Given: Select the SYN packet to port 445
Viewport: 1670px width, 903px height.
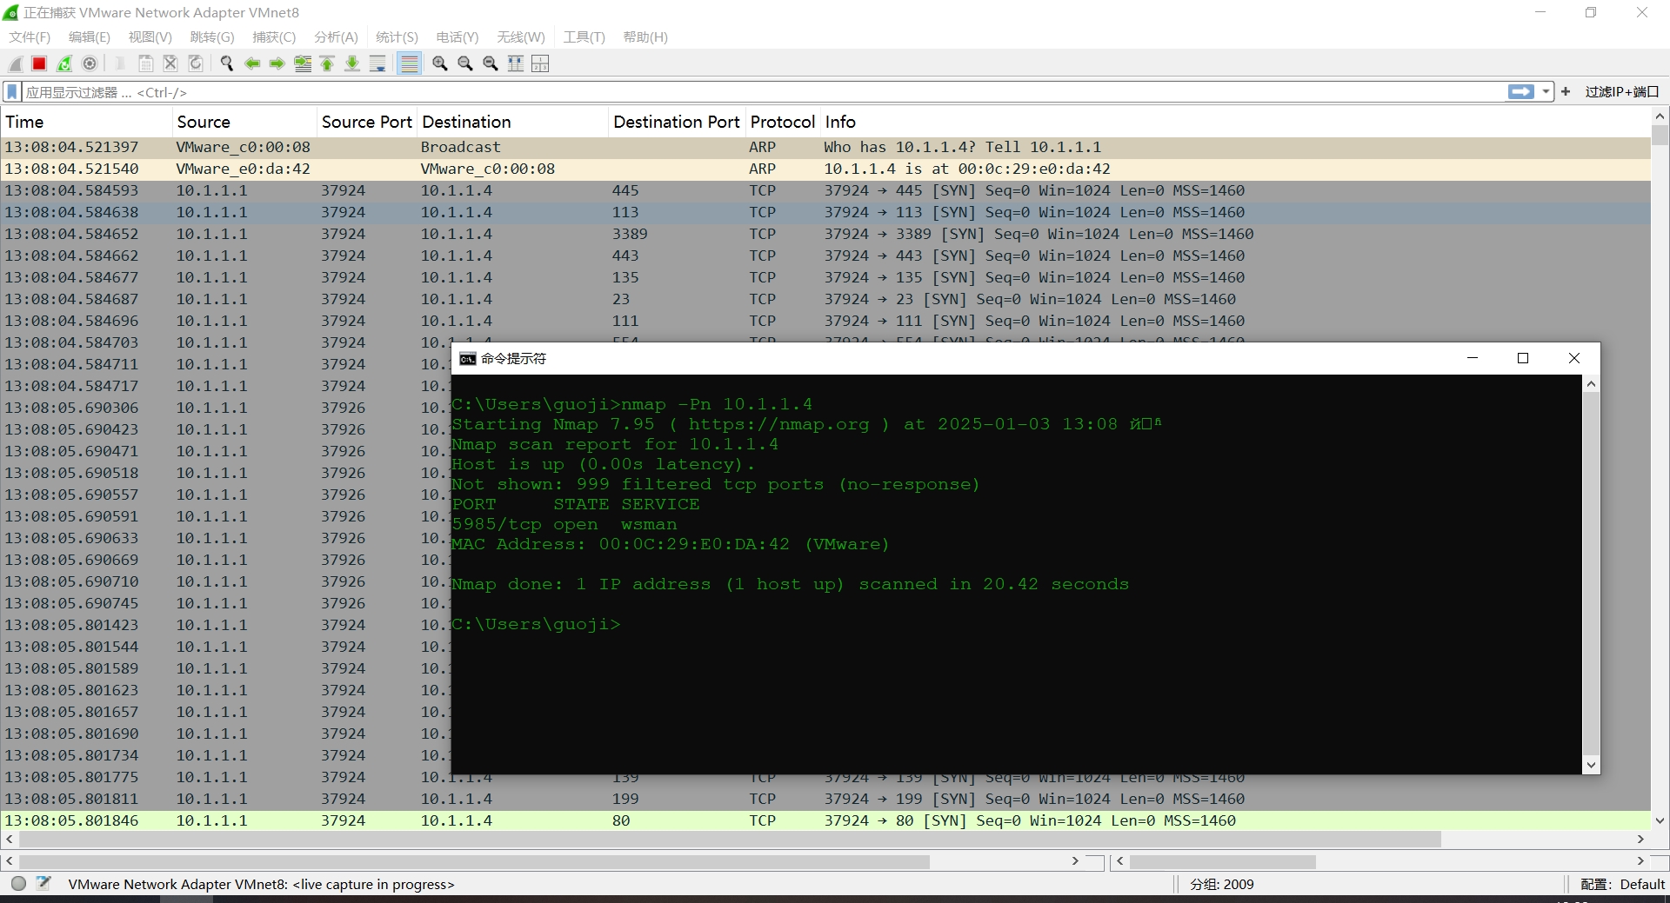Looking at the screenshot, I should point(826,190).
